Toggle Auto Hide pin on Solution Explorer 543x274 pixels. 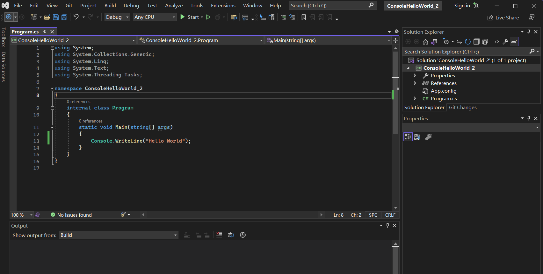[529, 32]
